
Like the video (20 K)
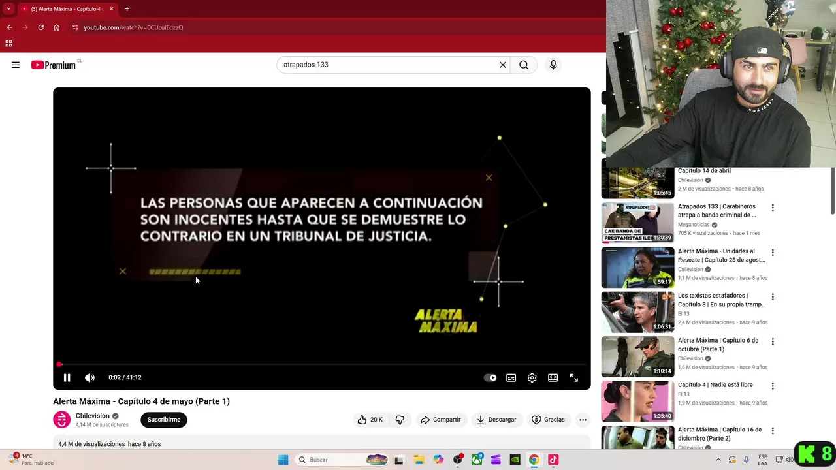[x=370, y=420]
